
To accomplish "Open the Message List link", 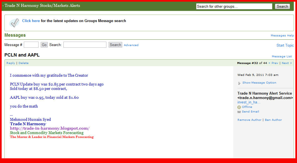I will click(282, 57).
